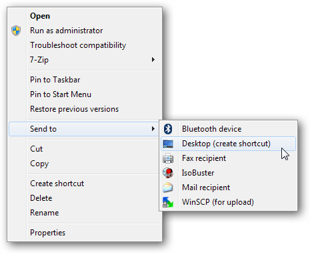Expand the 7-Zip submenu arrow
Viewport: 310px width, 254px height.
click(x=153, y=60)
